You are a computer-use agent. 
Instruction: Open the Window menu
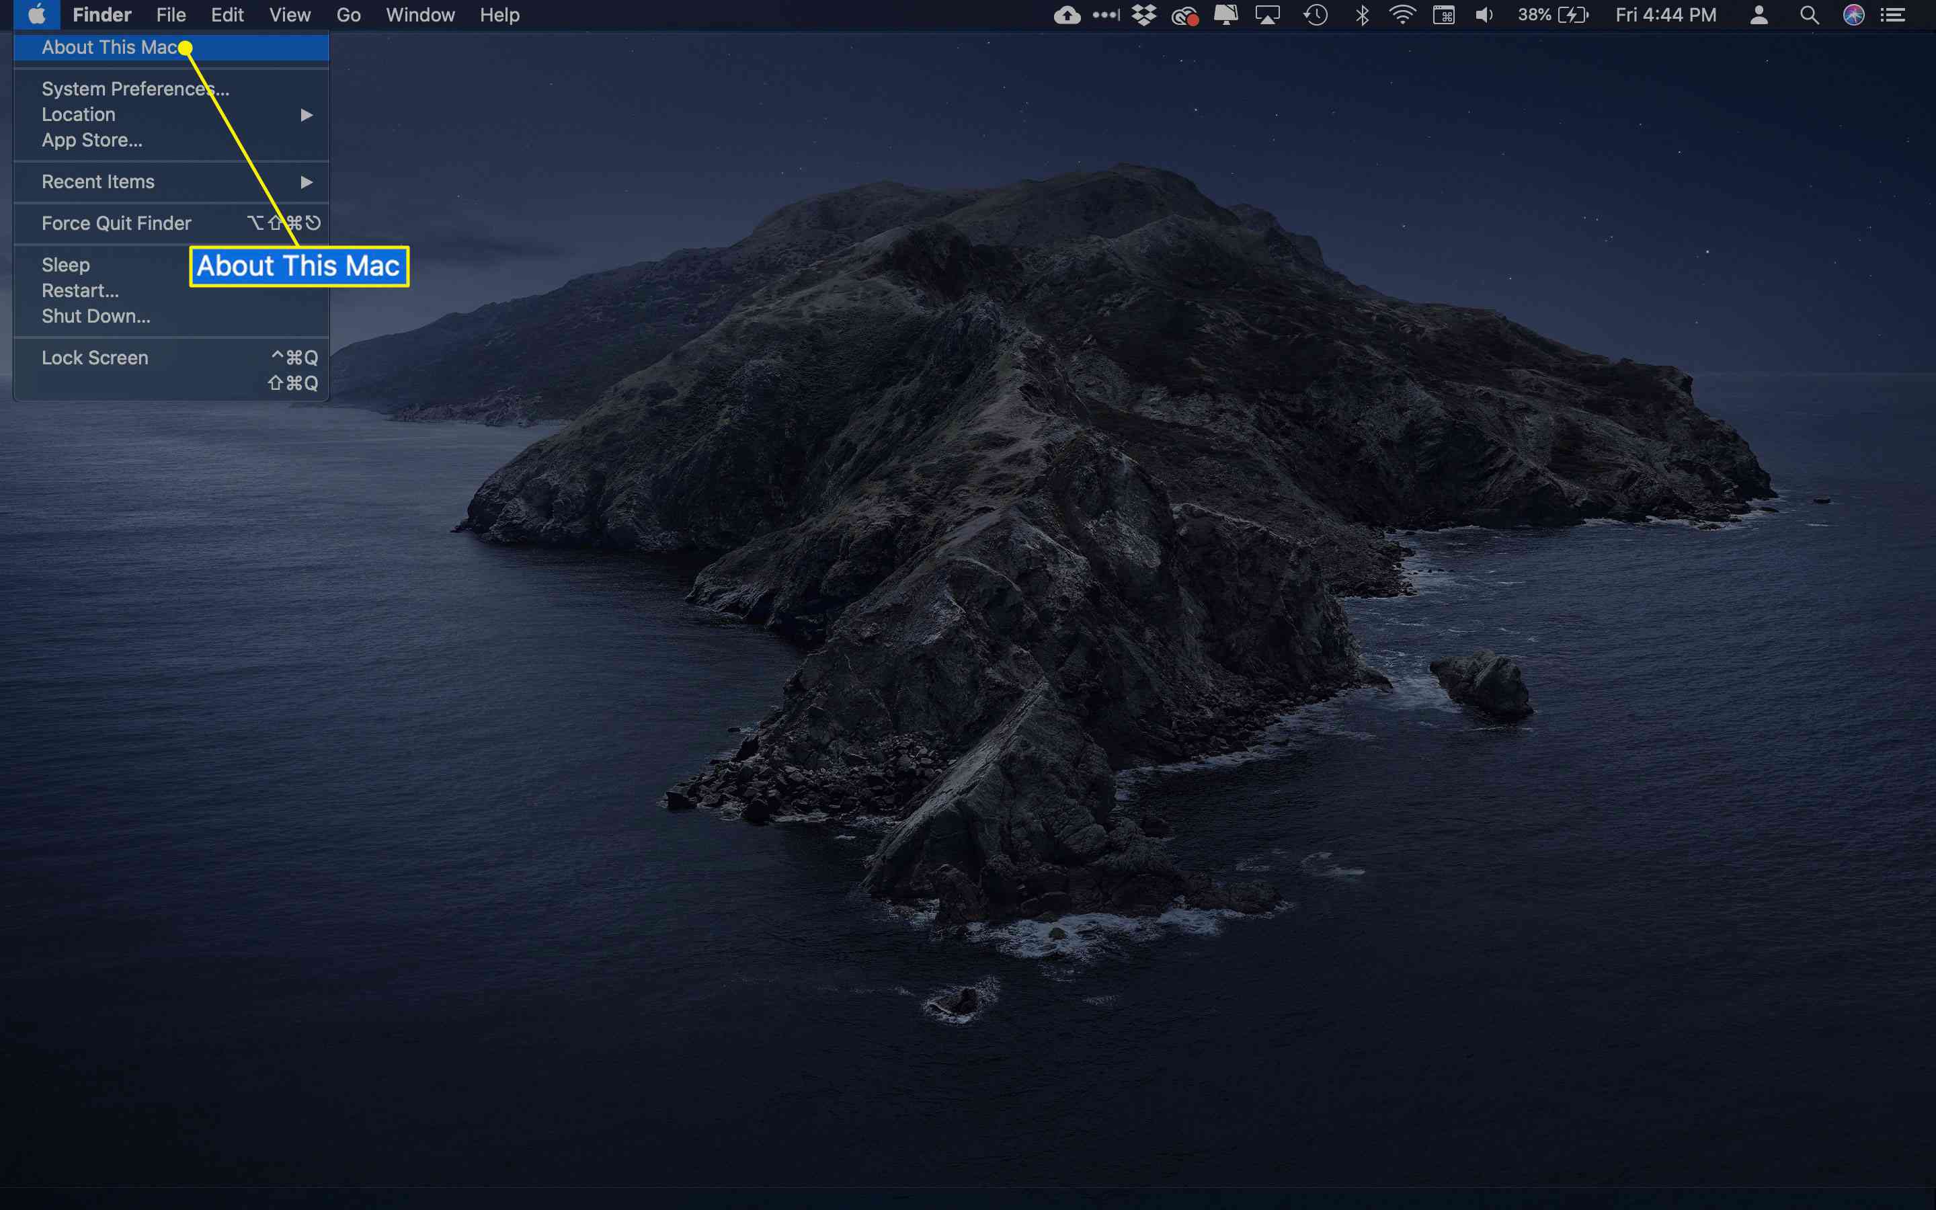pyautogui.click(x=420, y=15)
